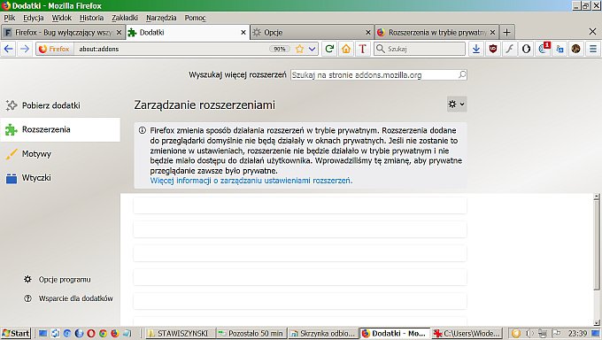Screen dimensions: 602x340
Task: Open the Windows Start button
Action: (15, 333)
